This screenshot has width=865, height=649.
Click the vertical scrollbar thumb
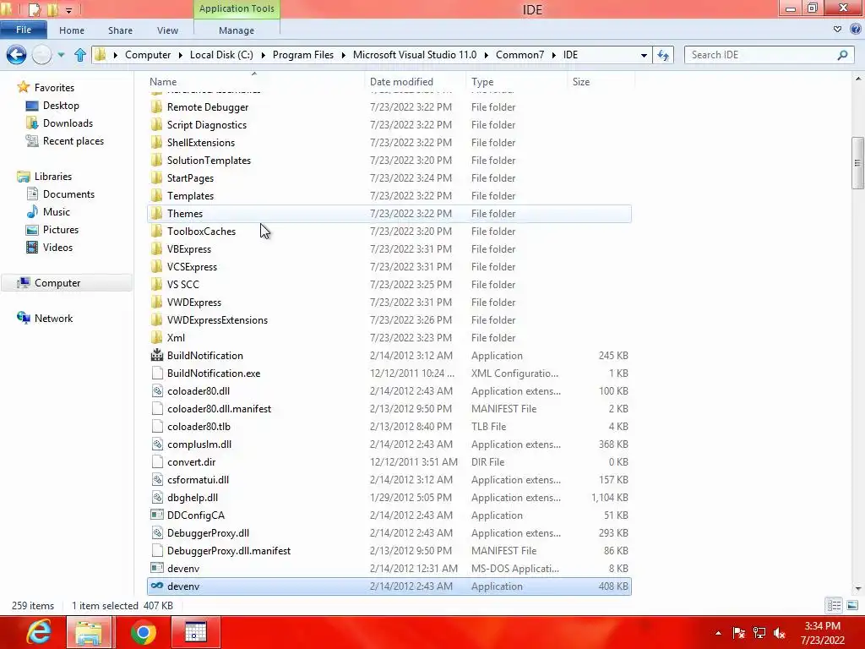857,163
